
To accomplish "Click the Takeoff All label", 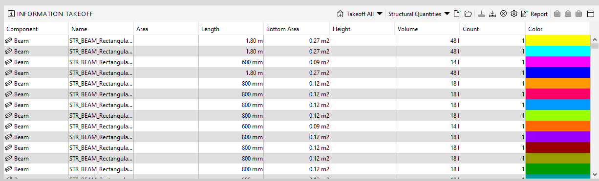I will [x=360, y=14].
